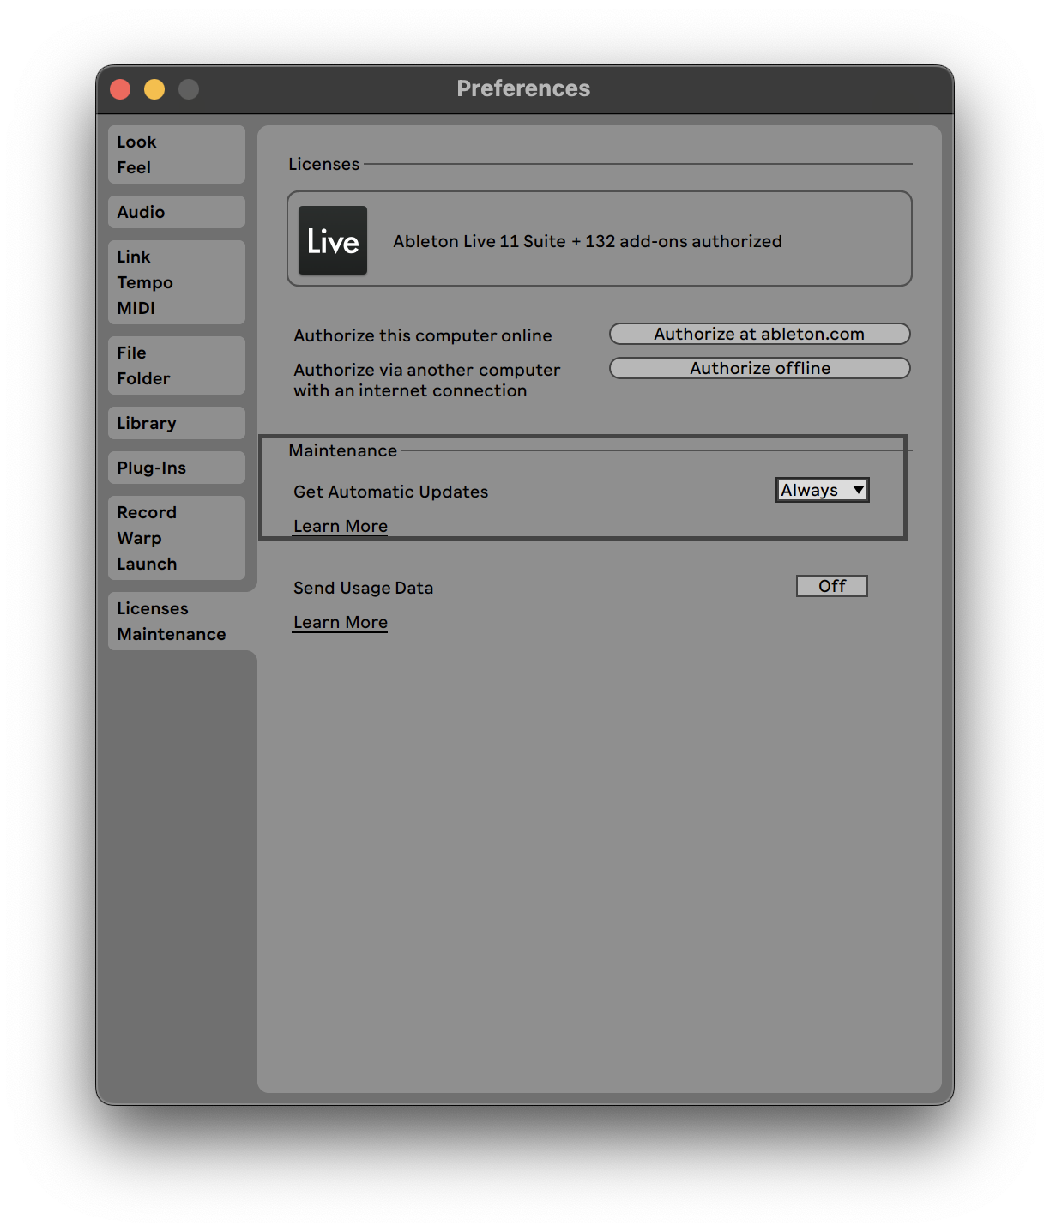The width and height of the screenshot is (1050, 1232).
Task: Open the Link Tempo MIDI tab
Action: click(177, 282)
